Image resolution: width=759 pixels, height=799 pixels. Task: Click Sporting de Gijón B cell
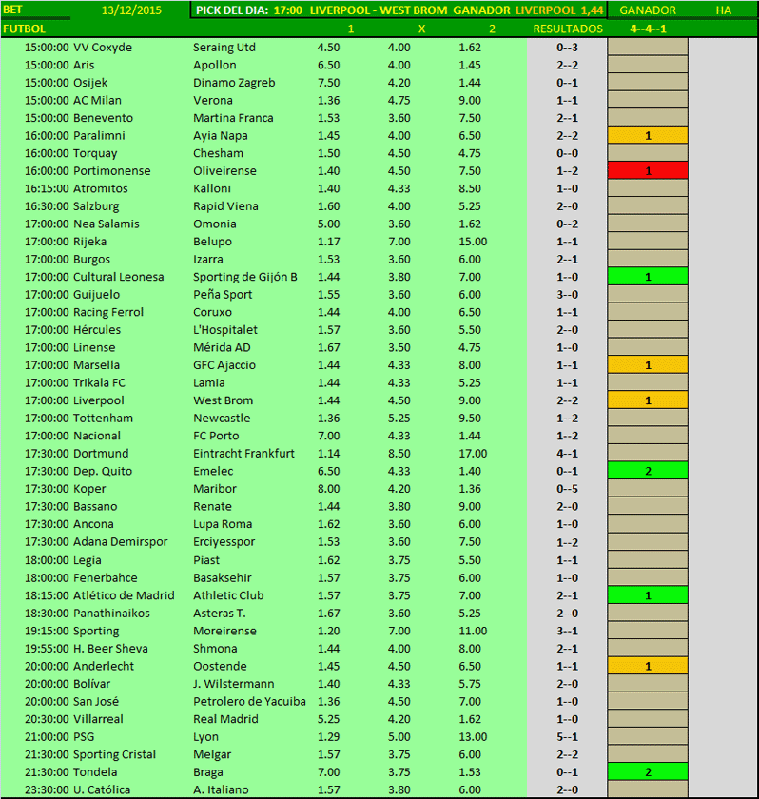(245, 277)
